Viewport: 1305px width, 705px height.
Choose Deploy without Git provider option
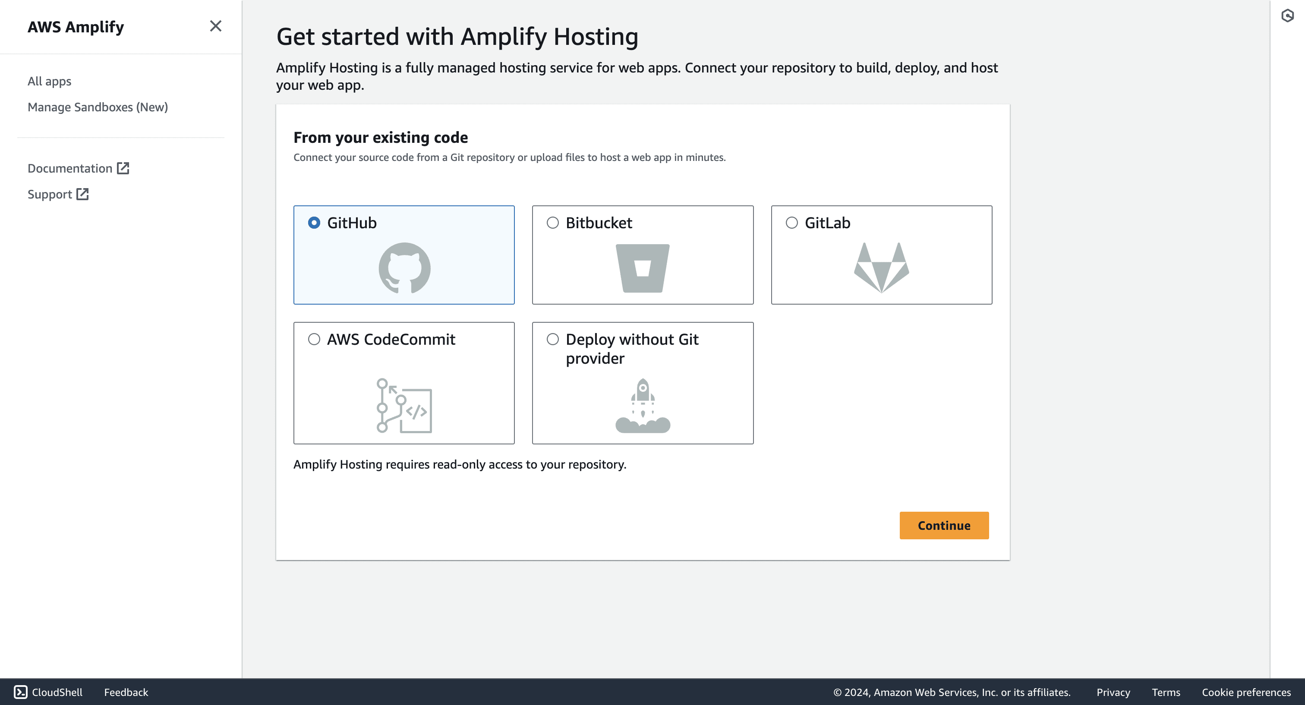tap(553, 339)
